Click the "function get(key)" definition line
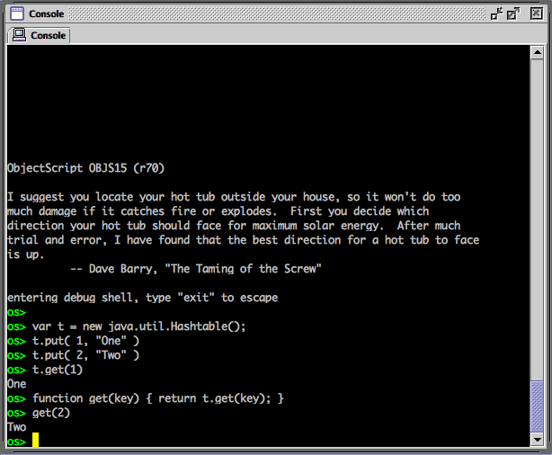Viewport: 552px width, 455px height. point(157,398)
